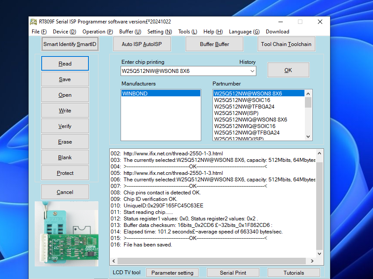Viewport: 373px width, 279px height.
Task: Click the Verify button
Action: (65, 126)
